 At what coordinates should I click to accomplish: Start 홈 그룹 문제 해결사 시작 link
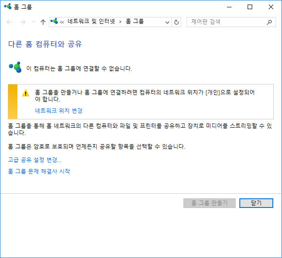(x=39, y=171)
